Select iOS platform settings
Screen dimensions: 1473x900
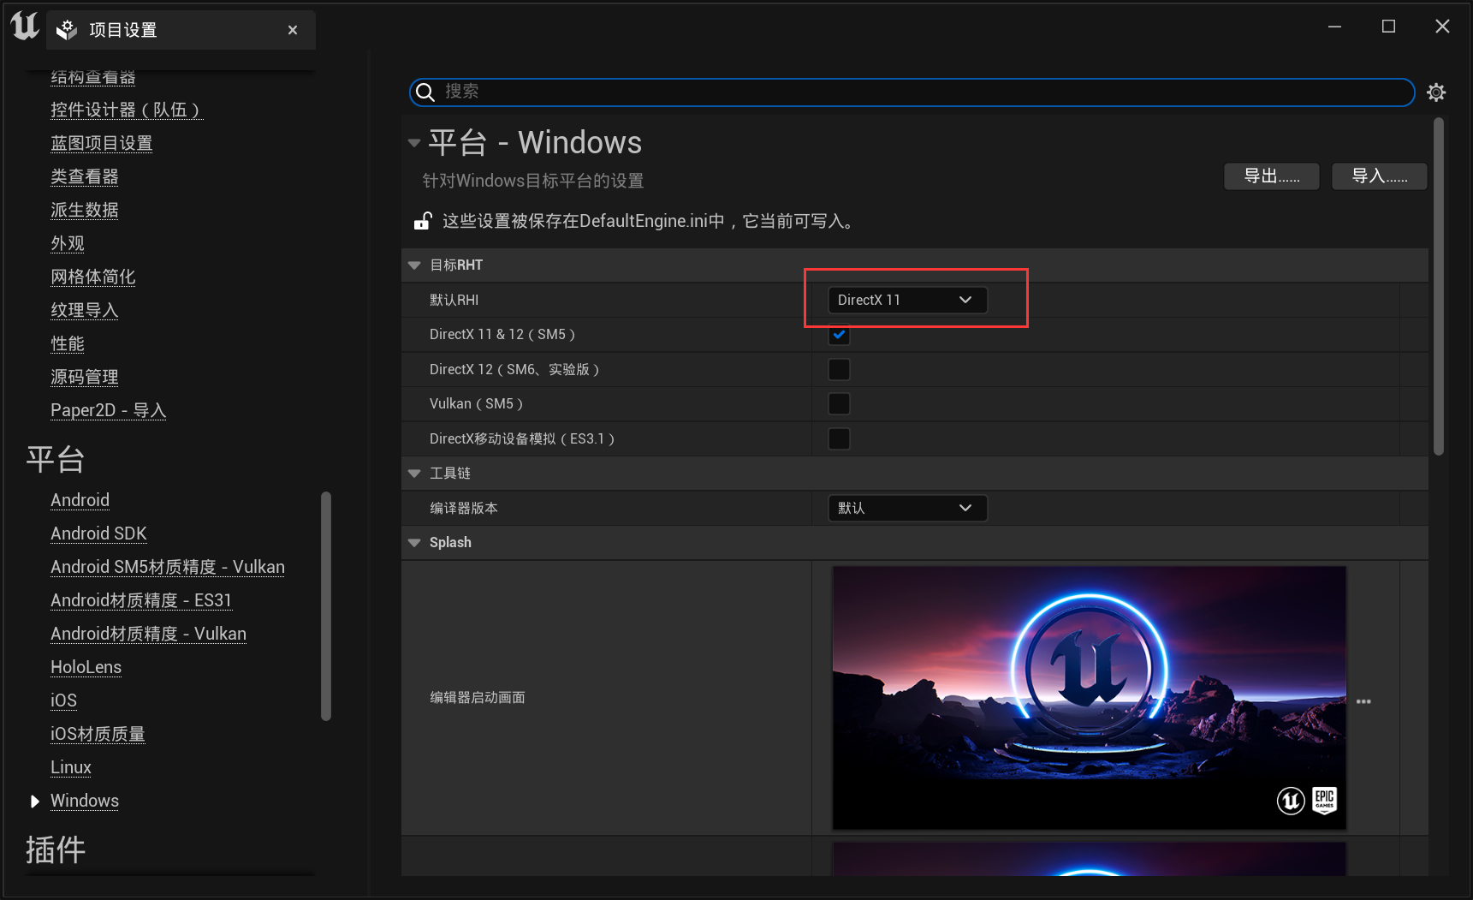point(63,700)
